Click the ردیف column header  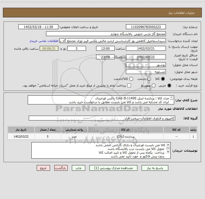193,130
